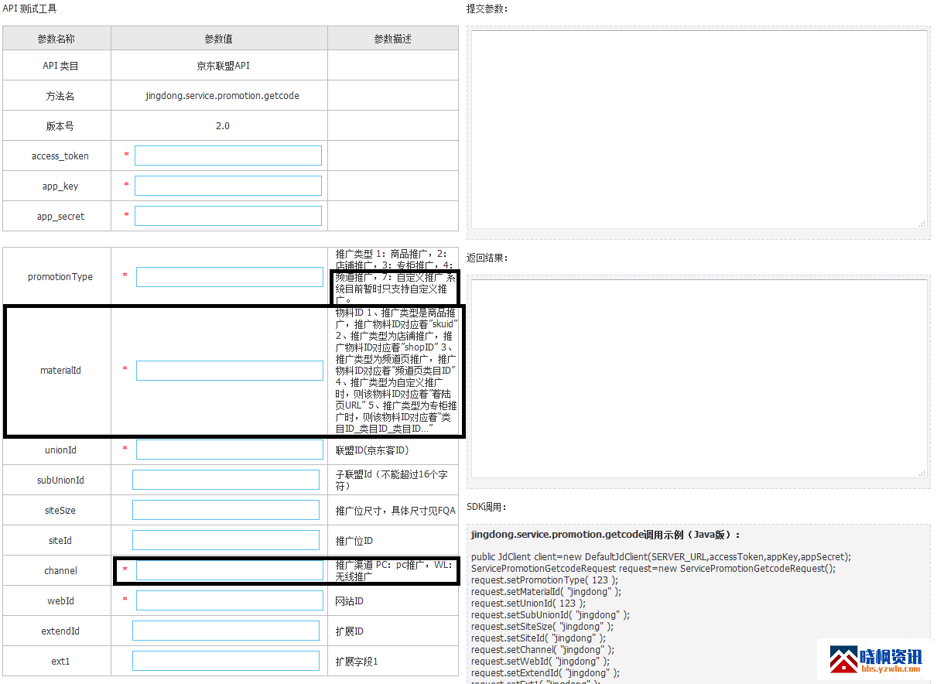
Task: Click the 扩展ID description
Action: click(349, 631)
